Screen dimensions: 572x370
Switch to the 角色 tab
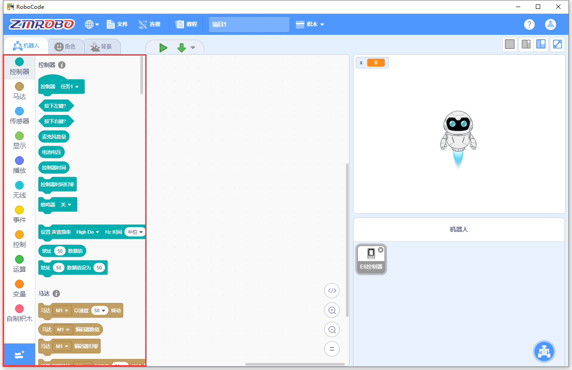click(x=65, y=46)
